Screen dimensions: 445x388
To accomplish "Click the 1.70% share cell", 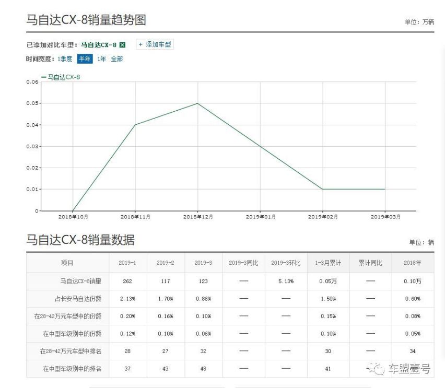I will 166,299.
